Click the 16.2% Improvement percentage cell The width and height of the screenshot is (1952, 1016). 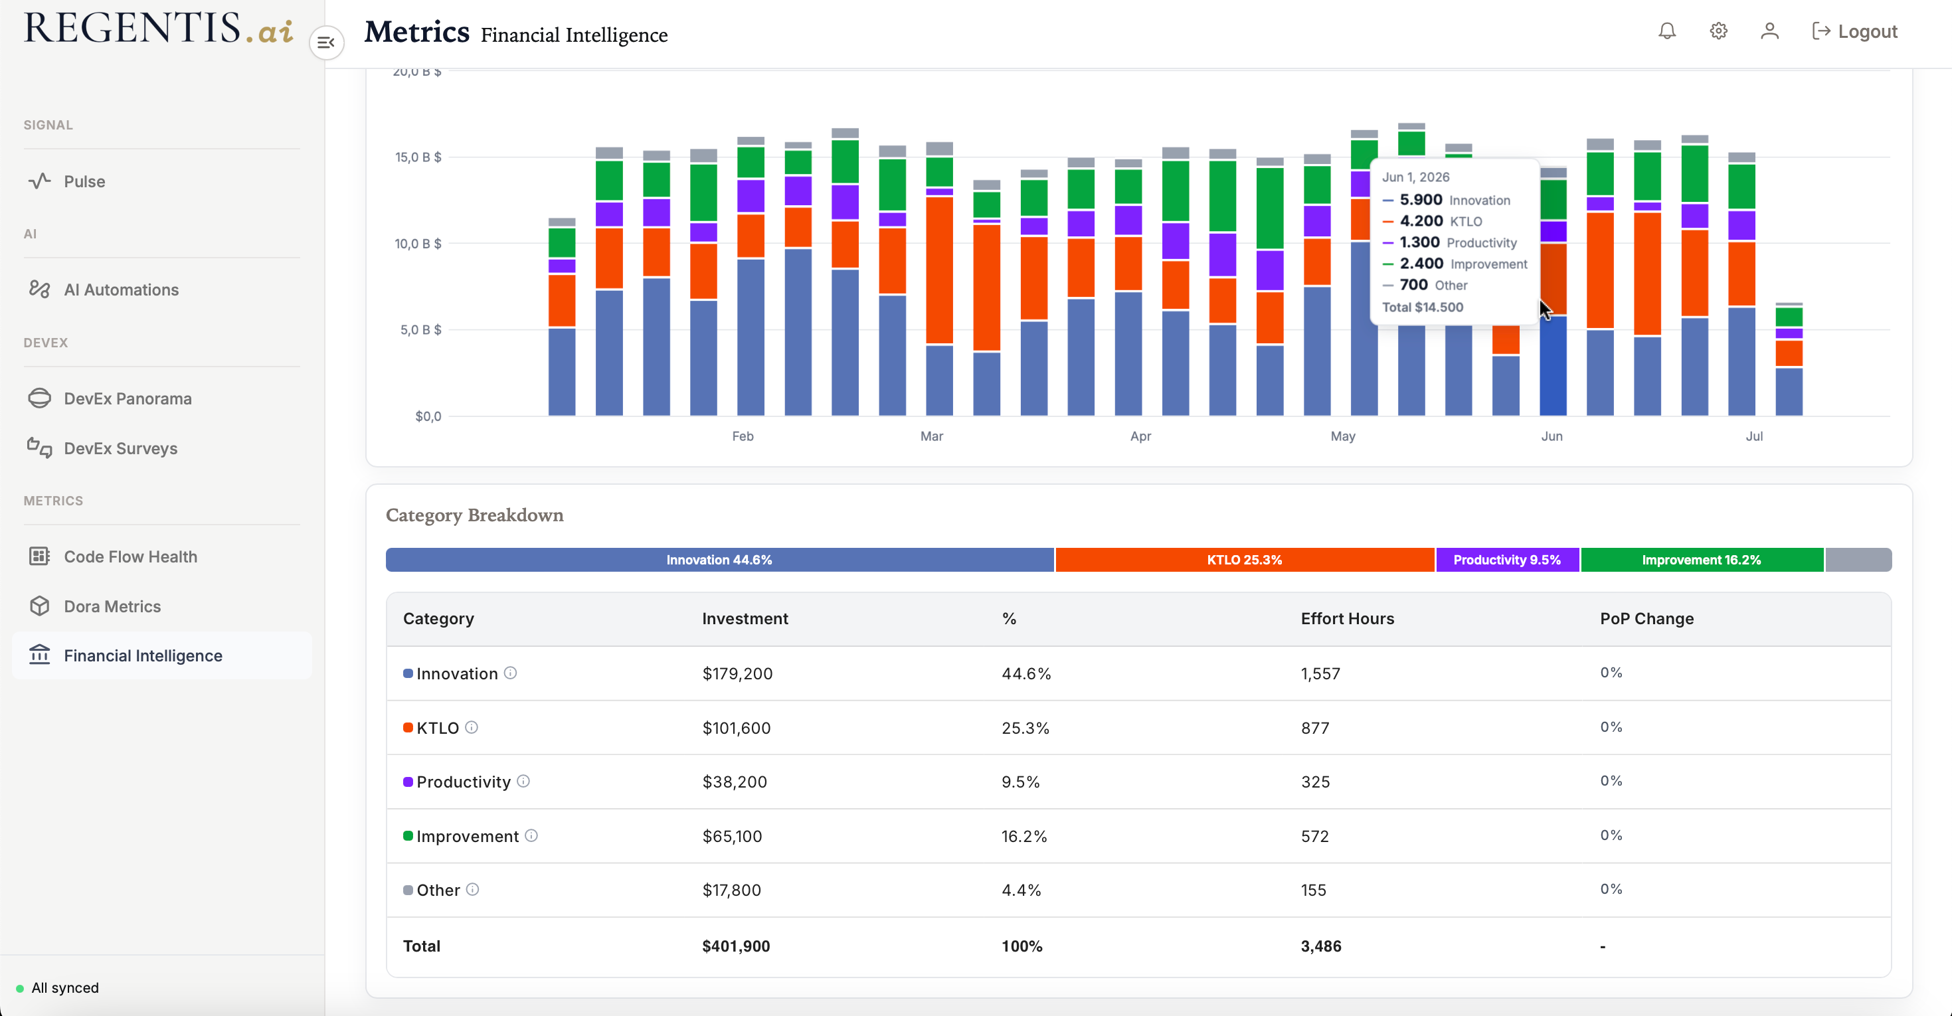coord(1023,837)
